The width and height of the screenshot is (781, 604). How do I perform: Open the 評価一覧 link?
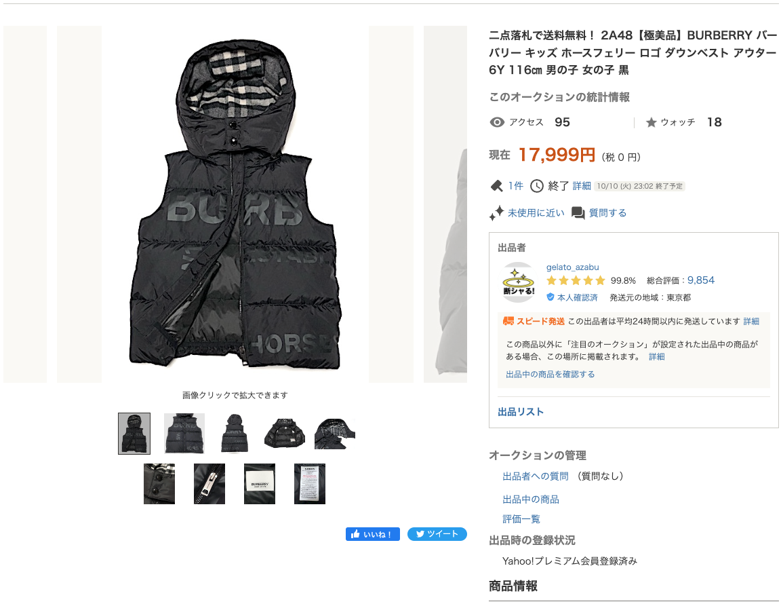521,519
